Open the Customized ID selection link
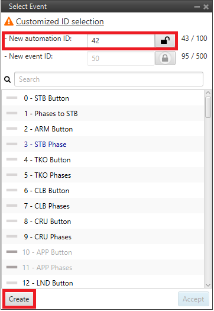Screen dimensions: 214x311 coord(60,21)
